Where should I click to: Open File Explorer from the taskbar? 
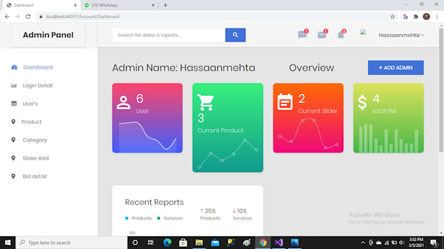pos(199,242)
